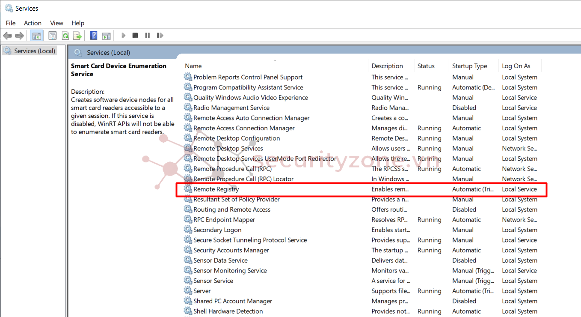The width and height of the screenshot is (581, 317).
Task: Select the Remote Desktop Services gear icon
Action: pos(188,148)
